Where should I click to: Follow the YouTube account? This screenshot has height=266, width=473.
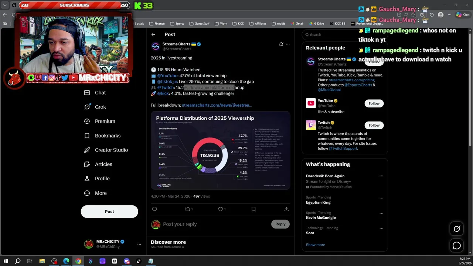[x=374, y=103]
